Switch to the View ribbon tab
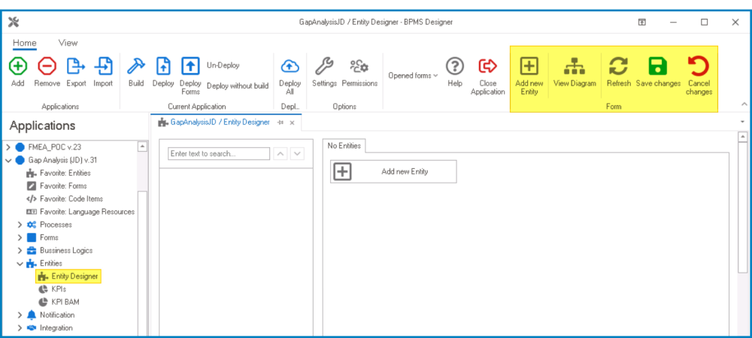This screenshot has width=752, height=338. coord(68,43)
